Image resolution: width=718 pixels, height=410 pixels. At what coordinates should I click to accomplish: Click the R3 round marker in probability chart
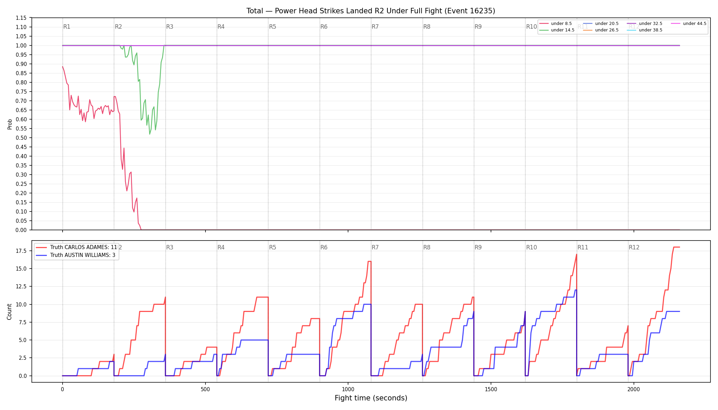pyautogui.click(x=170, y=27)
